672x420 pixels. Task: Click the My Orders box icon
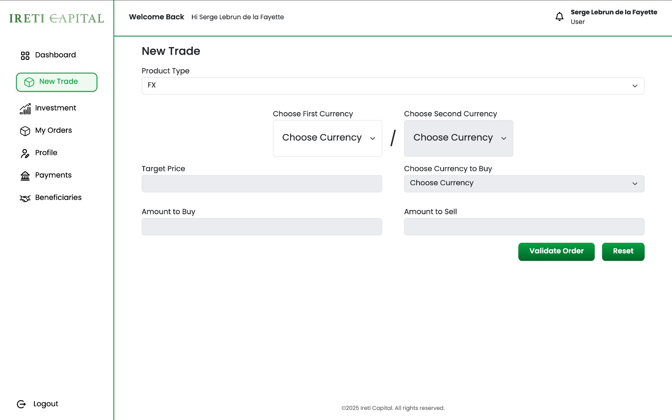point(25,131)
